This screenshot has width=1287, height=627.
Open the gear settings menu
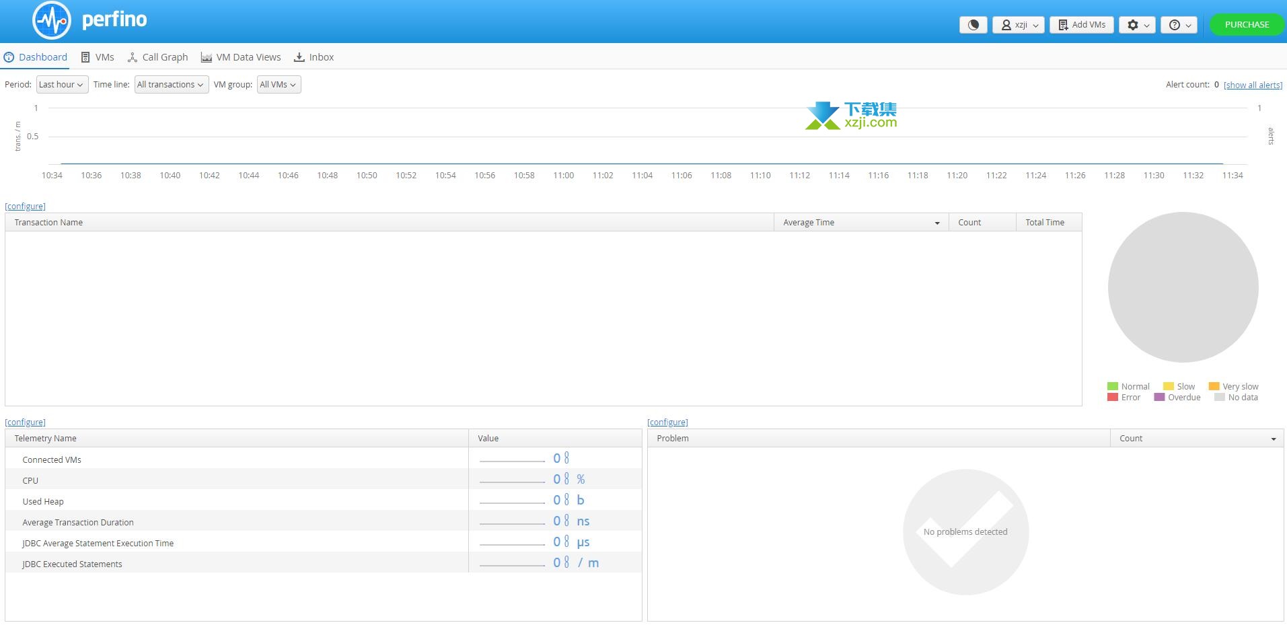tap(1138, 25)
